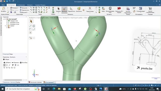The image size is (161, 91).
Task: Toggle checkbox of first Исходная точка
Action: (7, 22)
